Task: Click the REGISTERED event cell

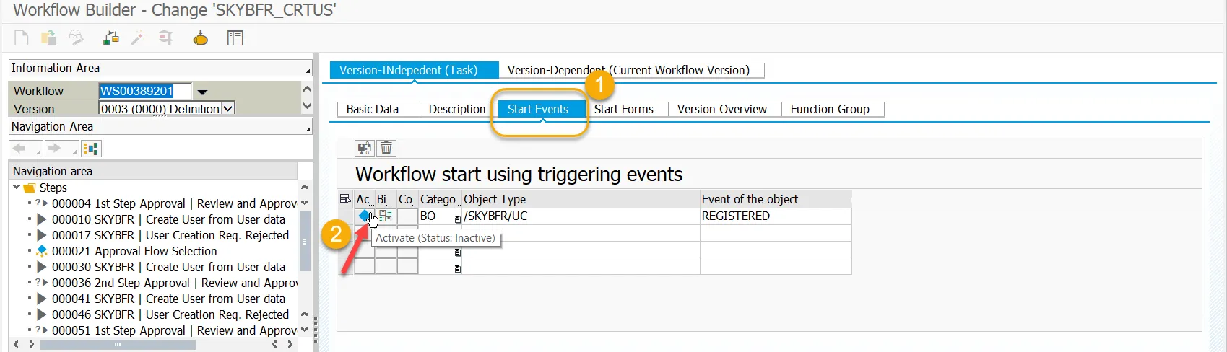Action: pos(776,216)
